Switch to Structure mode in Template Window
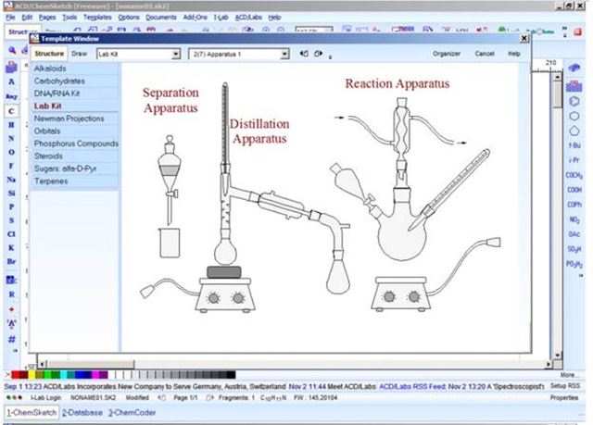593x425 pixels. click(x=49, y=54)
